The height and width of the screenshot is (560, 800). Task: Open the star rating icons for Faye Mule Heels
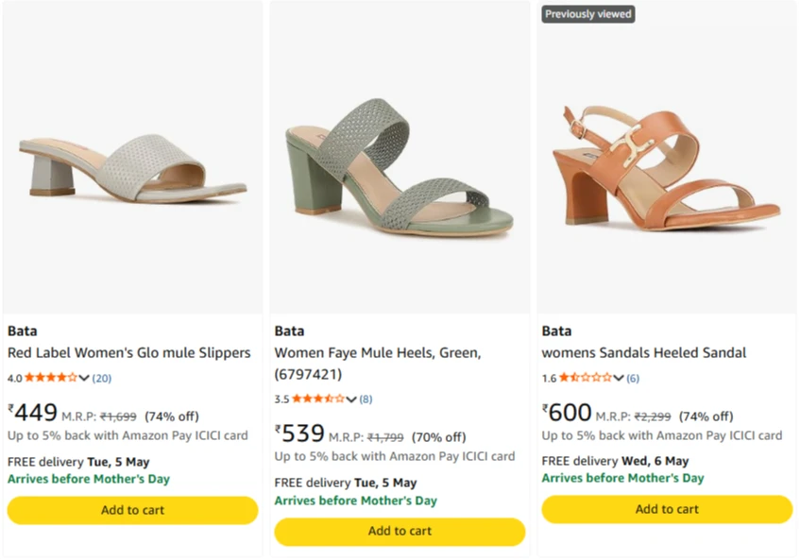[x=318, y=399]
